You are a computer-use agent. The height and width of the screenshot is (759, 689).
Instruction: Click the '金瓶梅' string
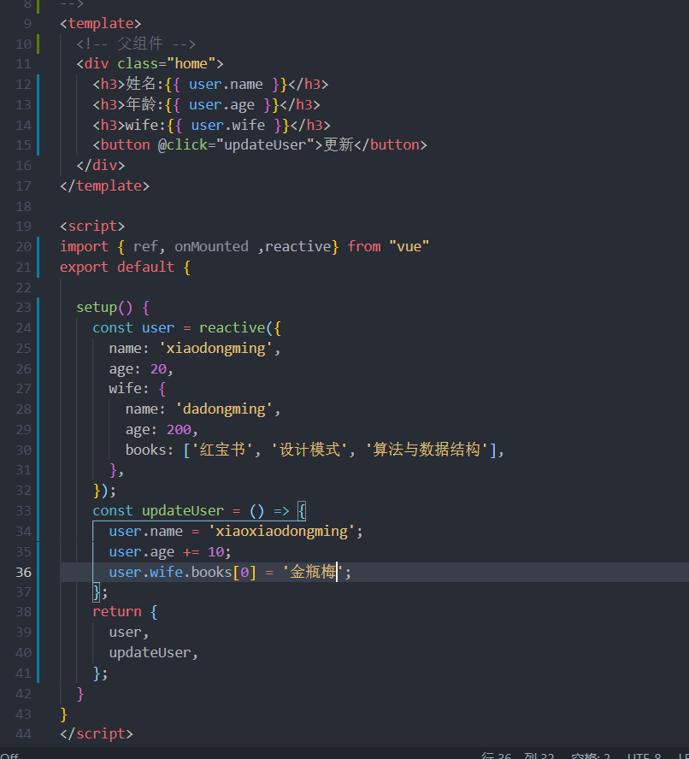[313, 573]
